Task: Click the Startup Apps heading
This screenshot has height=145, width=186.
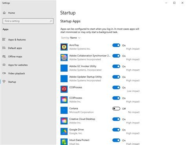Action: pyautogui.click(x=70, y=21)
